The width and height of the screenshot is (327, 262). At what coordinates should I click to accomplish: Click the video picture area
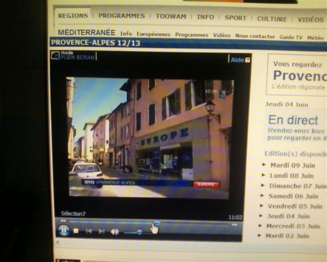[x=150, y=138]
